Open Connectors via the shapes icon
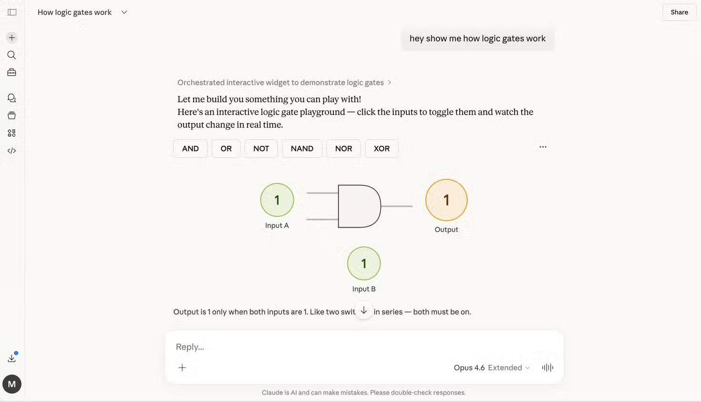Image resolution: width=701 pixels, height=402 pixels. coord(11,132)
